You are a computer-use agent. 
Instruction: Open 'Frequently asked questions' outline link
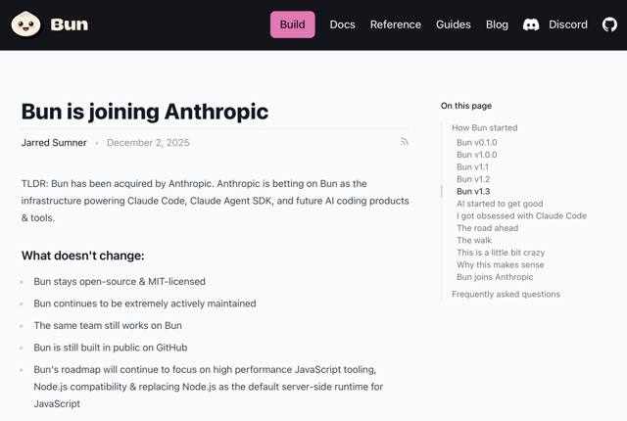pos(506,294)
